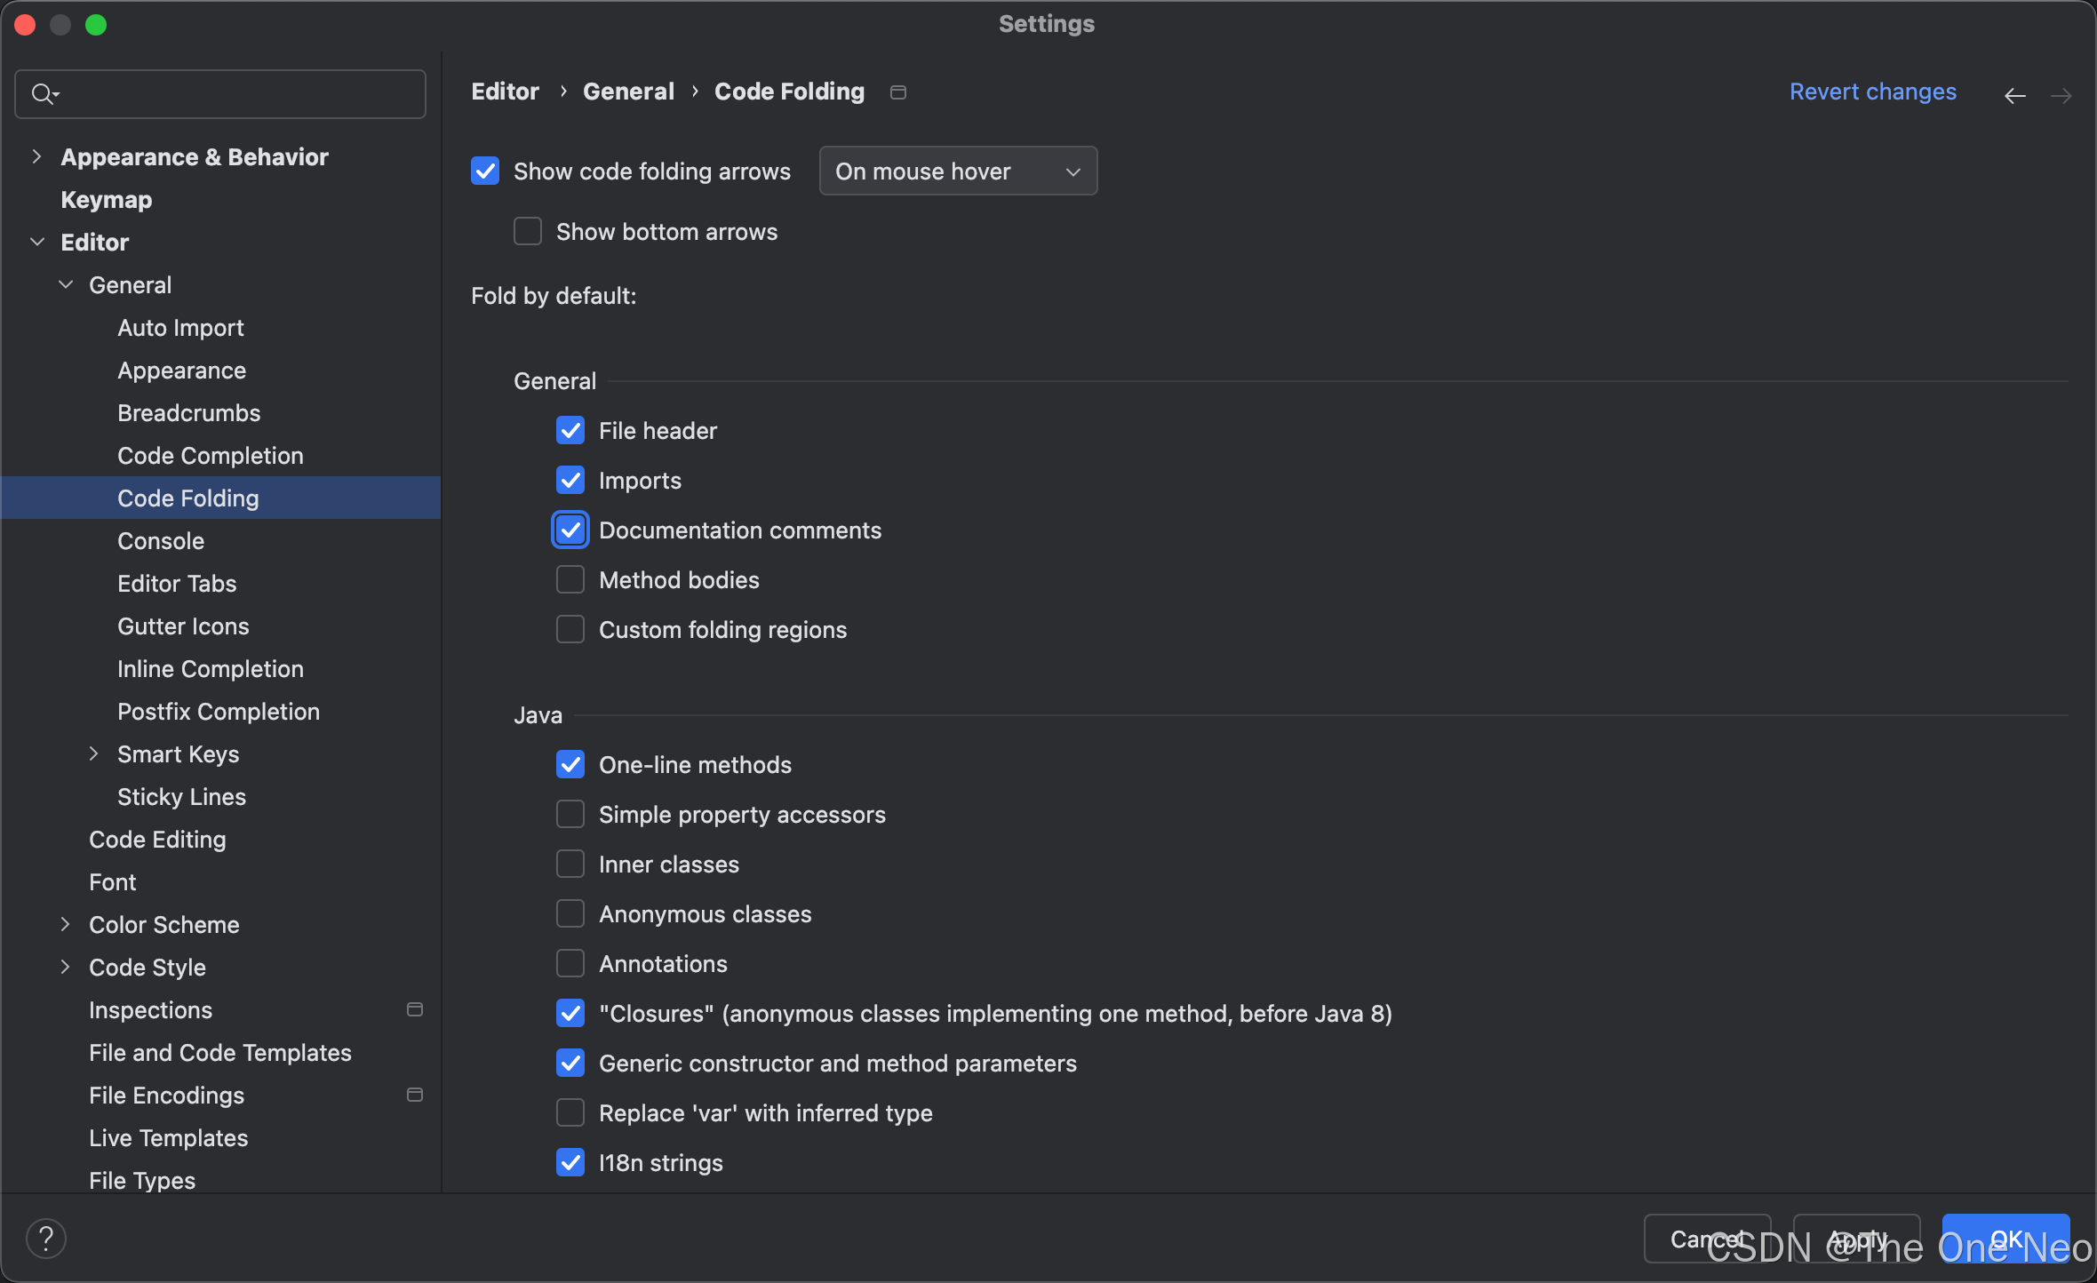Toggle Show bottom arrows checkbox

pyautogui.click(x=528, y=232)
